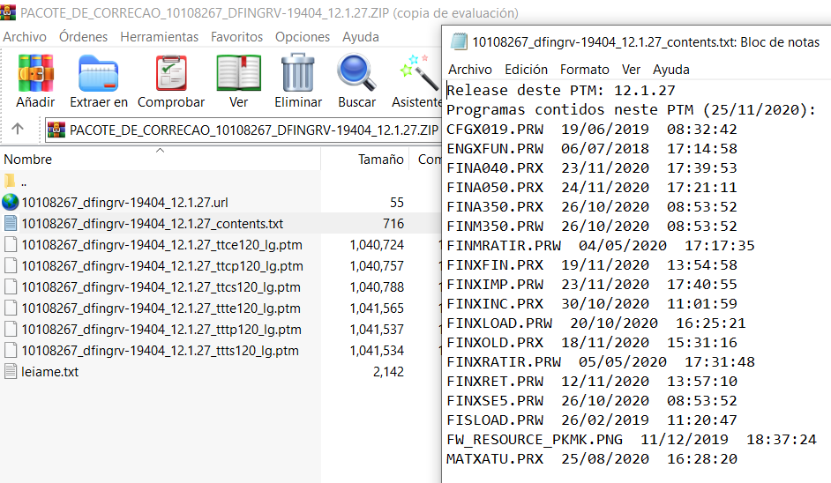
Task: Sort file list by Tamaño column
Action: click(x=365, y=159)
